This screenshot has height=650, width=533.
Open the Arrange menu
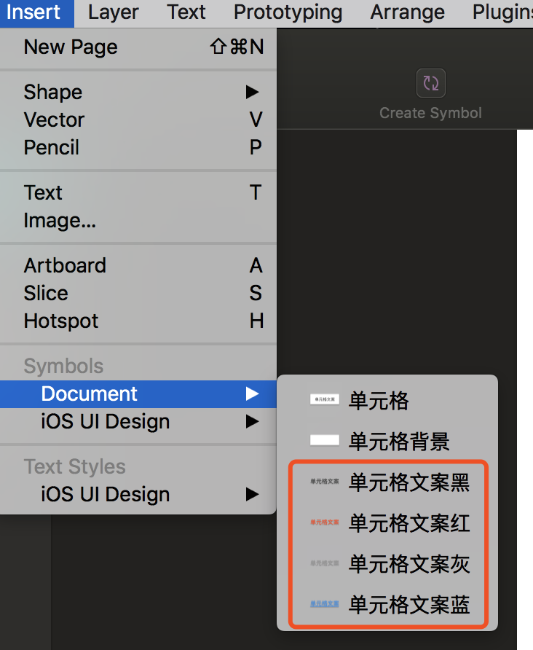pyautogui.click(x=407, y=12)
